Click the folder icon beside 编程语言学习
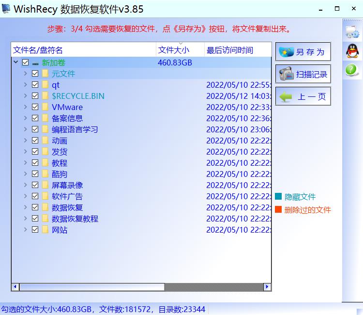Viewport: 363px width, 315px height. 45,129
